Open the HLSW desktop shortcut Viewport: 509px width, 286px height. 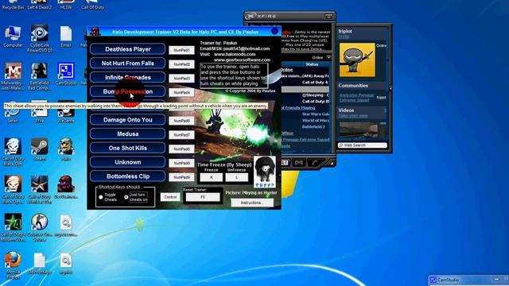(66, 5)
